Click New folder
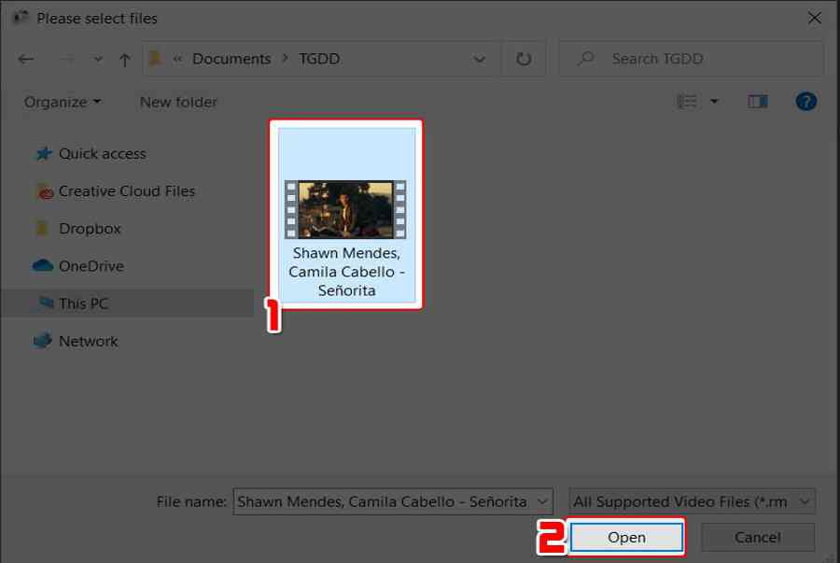The height and width of the screenshot is (563, 840). pyautogui.click(x=178, y=102)
